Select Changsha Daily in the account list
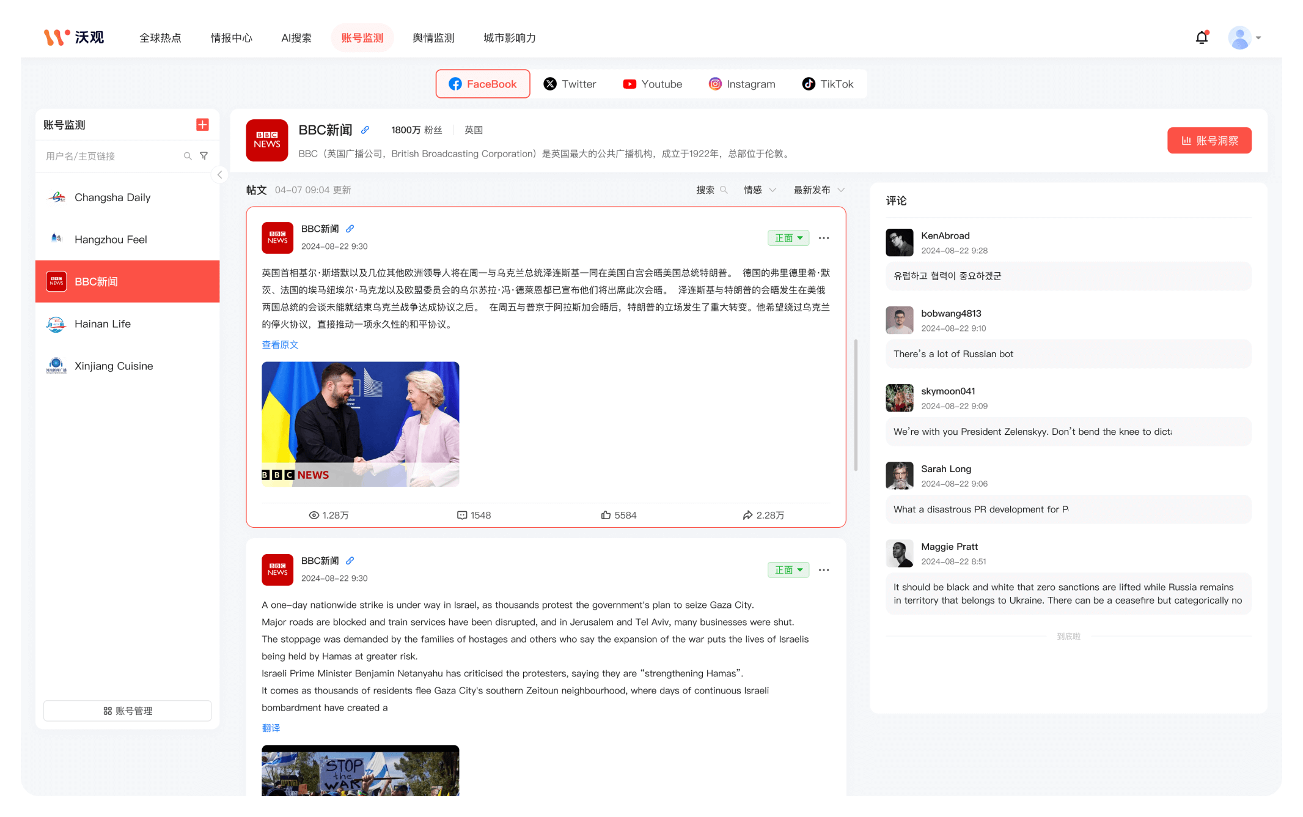Screen dimensions: 1303x817 pyautogui.click(x=127, y=197)
